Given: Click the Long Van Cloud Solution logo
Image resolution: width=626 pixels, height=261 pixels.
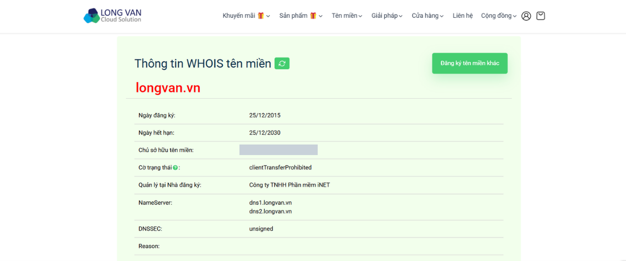Looking at the screenshot, I should [x=113, y=16].
